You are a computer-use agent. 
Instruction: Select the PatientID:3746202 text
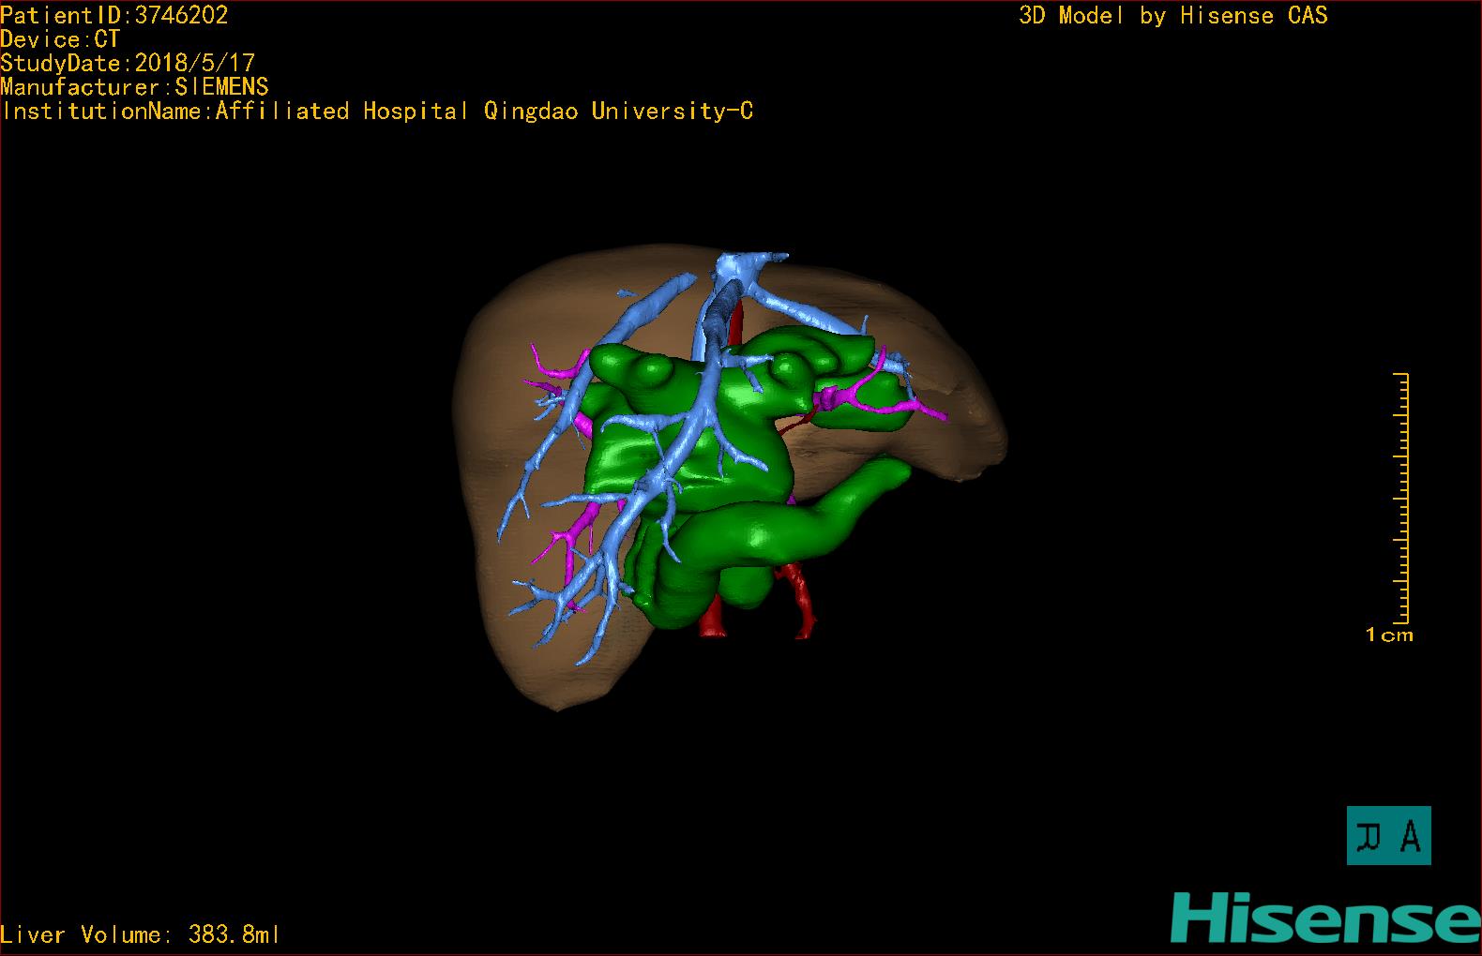click(114, 15)
